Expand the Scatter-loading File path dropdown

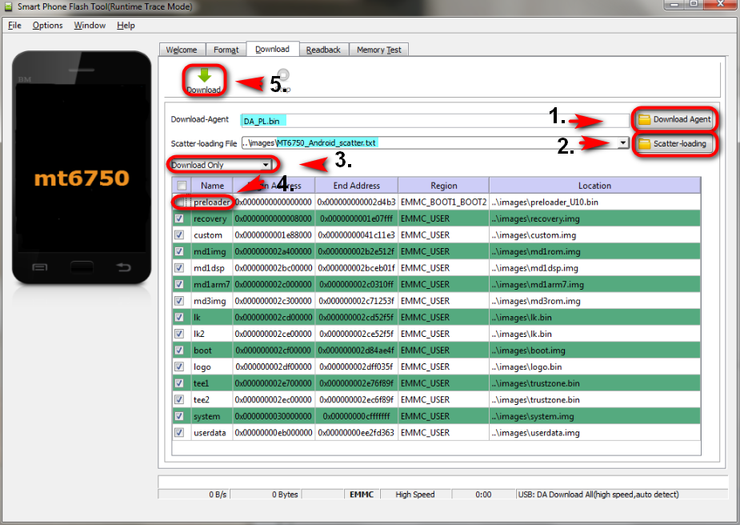click(622, 143)
